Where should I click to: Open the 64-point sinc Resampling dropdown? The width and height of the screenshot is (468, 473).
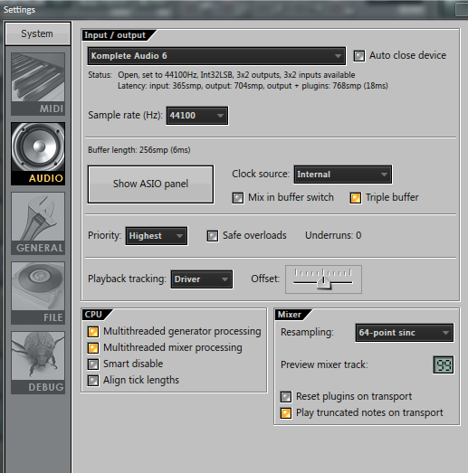point(405,333)
